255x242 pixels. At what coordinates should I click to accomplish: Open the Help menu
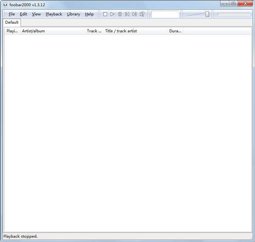(x=89, y=14)
